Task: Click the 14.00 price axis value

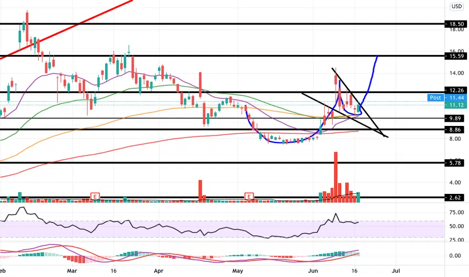Action: pos(456,73)
